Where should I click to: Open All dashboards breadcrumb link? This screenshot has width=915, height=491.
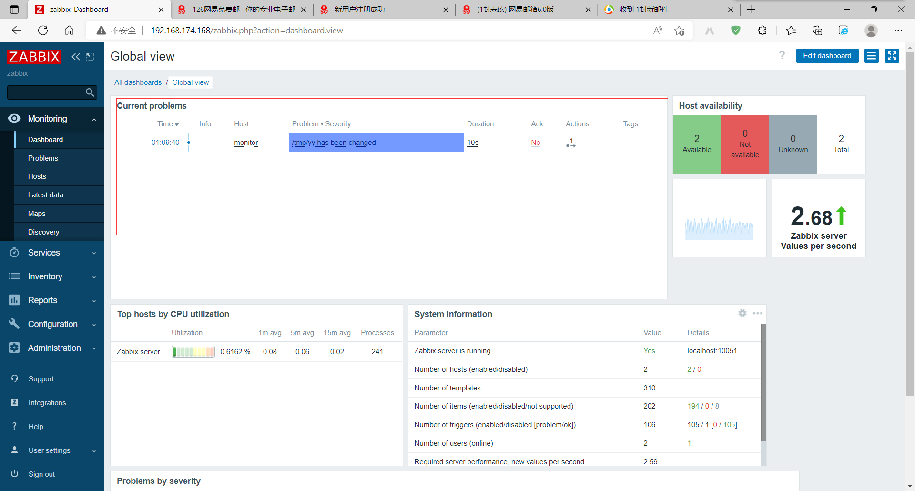[138, 82]
